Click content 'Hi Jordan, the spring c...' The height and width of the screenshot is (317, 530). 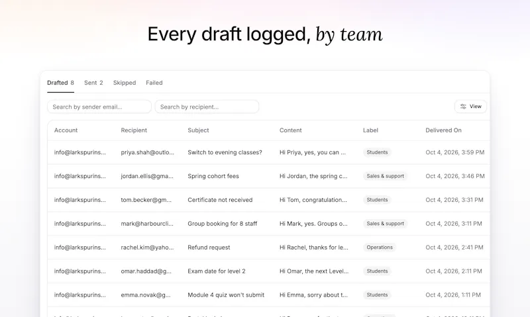coord(313,176)
